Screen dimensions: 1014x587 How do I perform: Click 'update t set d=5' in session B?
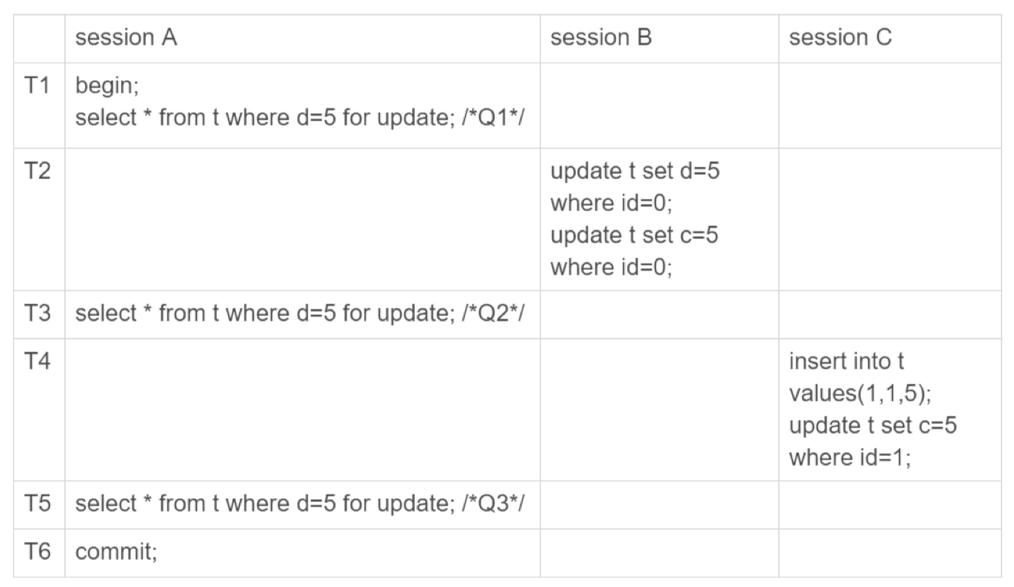(x=634, y=172)
